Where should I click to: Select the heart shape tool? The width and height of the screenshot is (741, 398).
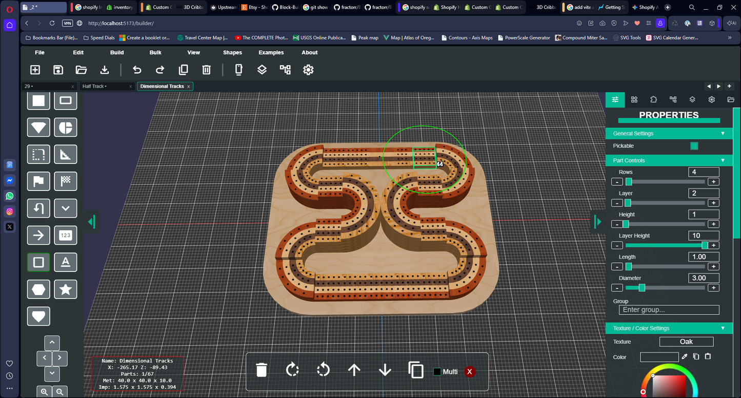[x=38, y=316]
